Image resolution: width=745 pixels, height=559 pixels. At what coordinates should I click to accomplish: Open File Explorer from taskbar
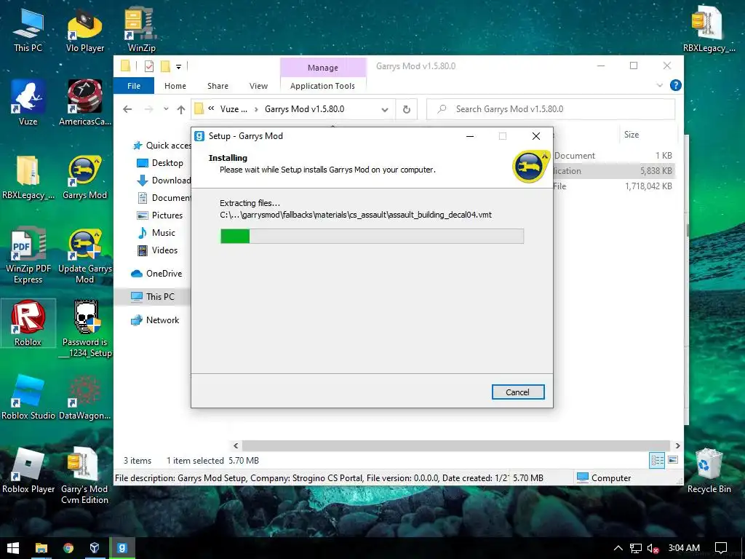(x=41, y=548)
